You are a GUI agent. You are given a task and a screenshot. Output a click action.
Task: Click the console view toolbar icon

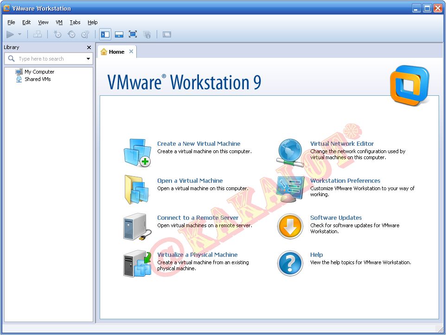click(167, 35)
